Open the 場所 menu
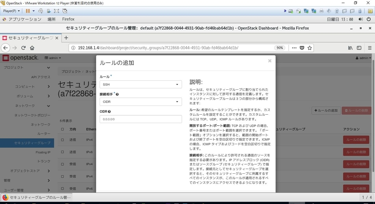 pyautogui.click(x=51, y=19)
